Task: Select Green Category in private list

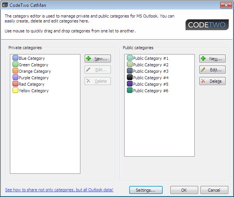Action: (34, 65)
